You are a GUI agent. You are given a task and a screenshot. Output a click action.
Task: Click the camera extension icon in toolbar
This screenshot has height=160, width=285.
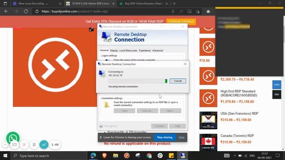[x=208, y=12]
